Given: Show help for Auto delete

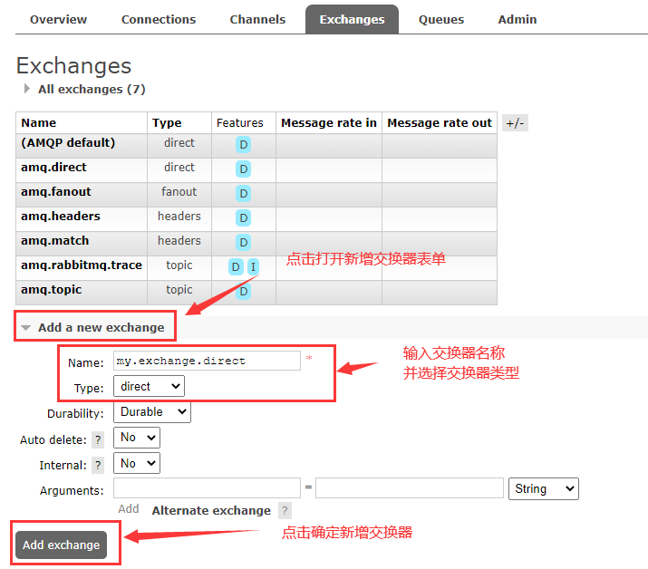Looking at the screenshot, I should [x=98, y=439].
